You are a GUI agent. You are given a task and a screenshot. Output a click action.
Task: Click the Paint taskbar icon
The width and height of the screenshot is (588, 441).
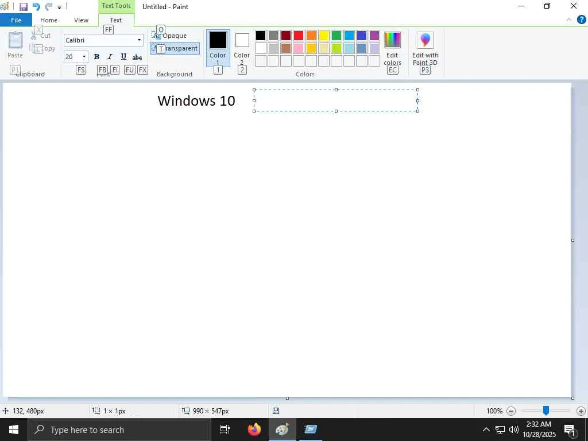click(x=283, y=430)
